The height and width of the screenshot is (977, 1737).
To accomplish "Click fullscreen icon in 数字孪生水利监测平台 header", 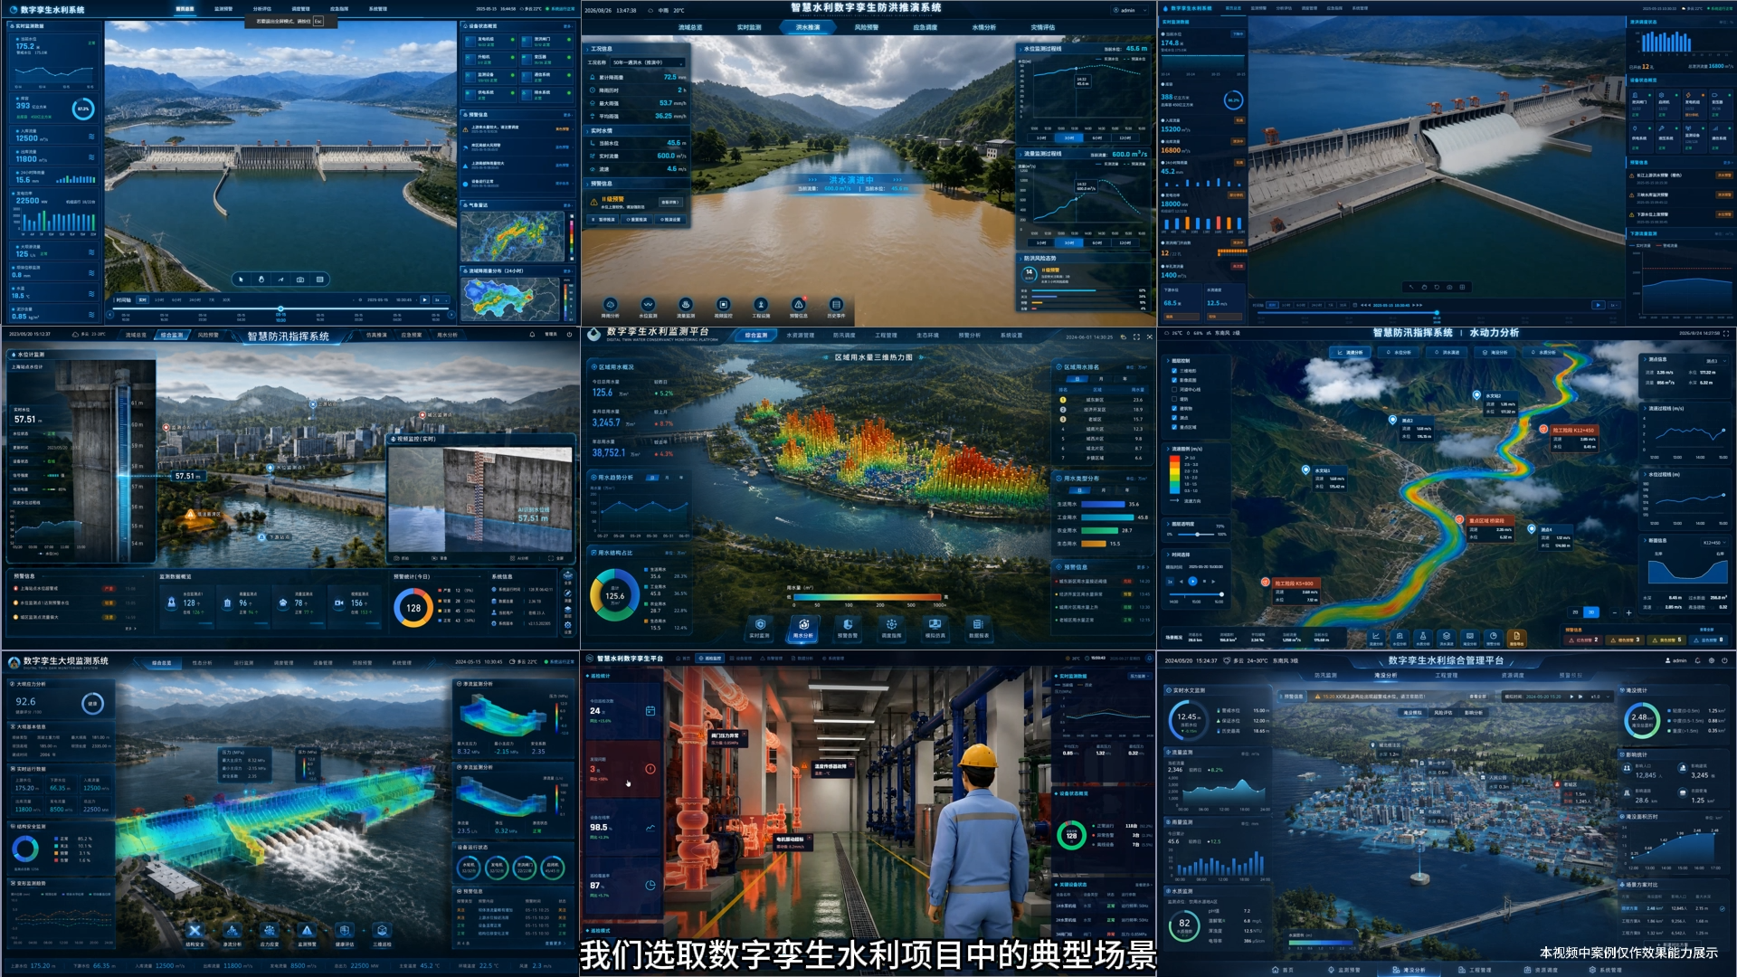I will (1136, 337).
